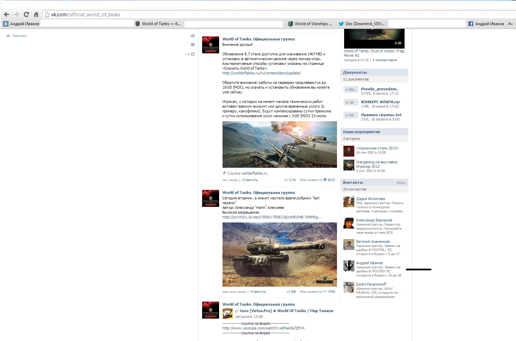516x341 pixels.
Task: Click the Virtus.Pro avatar in the repost
Action: pyautogui.click(x=228, y=313)
